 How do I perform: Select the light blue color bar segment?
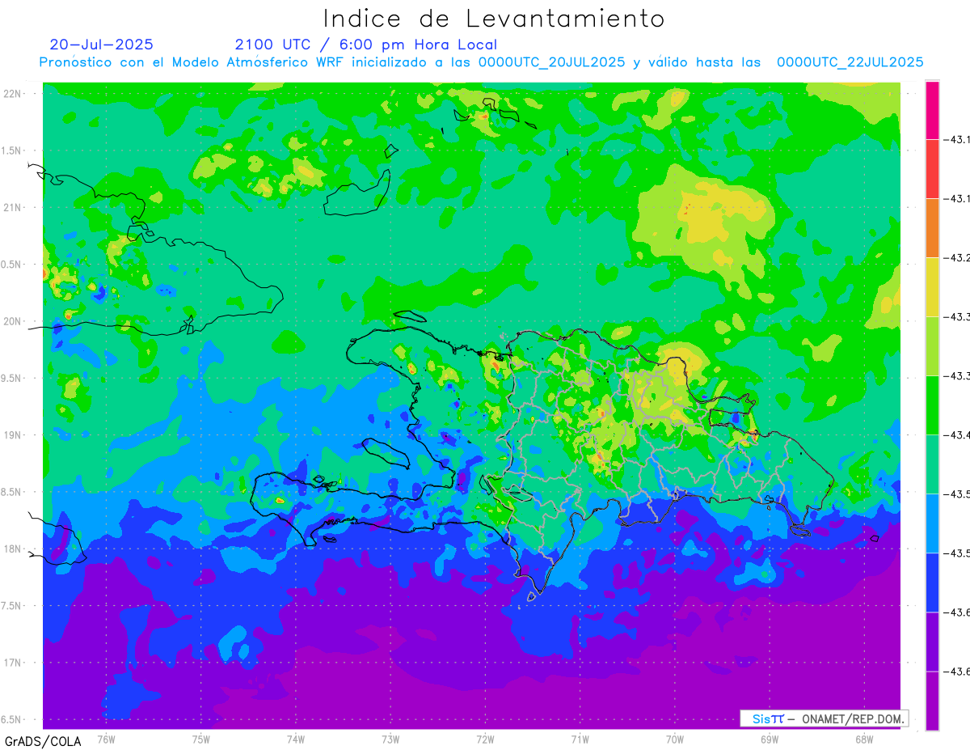932,523
